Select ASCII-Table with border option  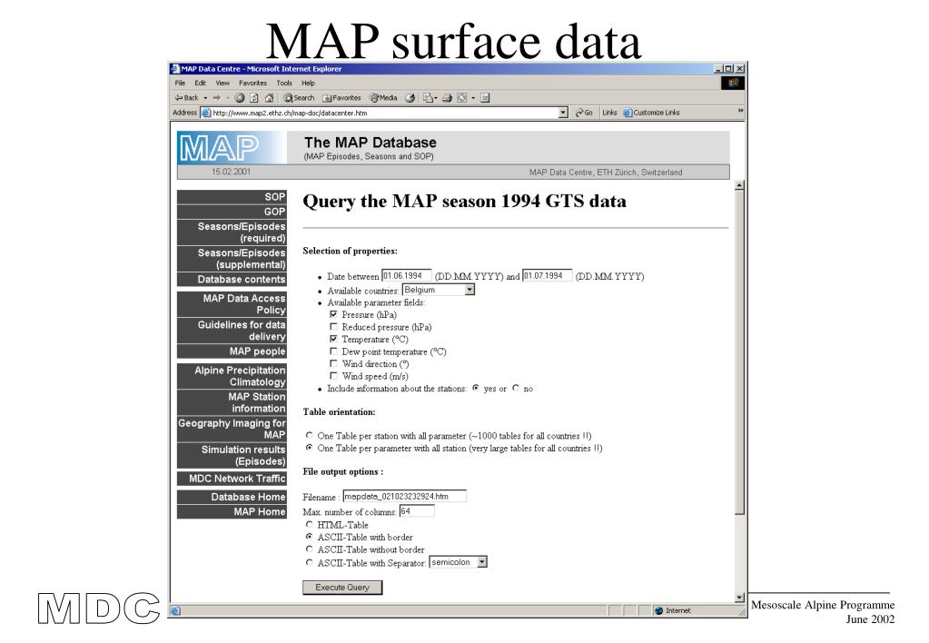tap(310, 537)
